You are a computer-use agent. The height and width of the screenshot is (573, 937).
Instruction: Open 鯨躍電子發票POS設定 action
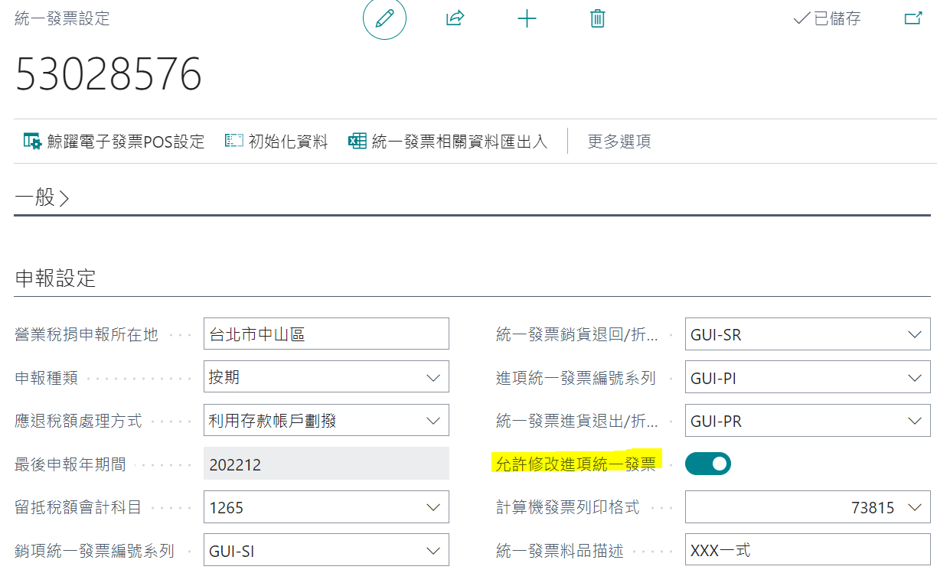(114, 141)
